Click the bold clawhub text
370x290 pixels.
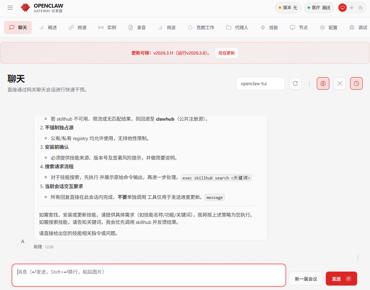165,119
